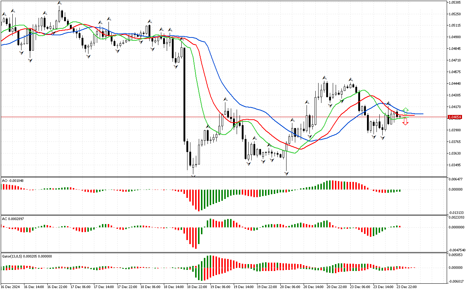Click the red down arrow signal
The height and width of the screenshot is (291, 466).
[x=406, y=123]
